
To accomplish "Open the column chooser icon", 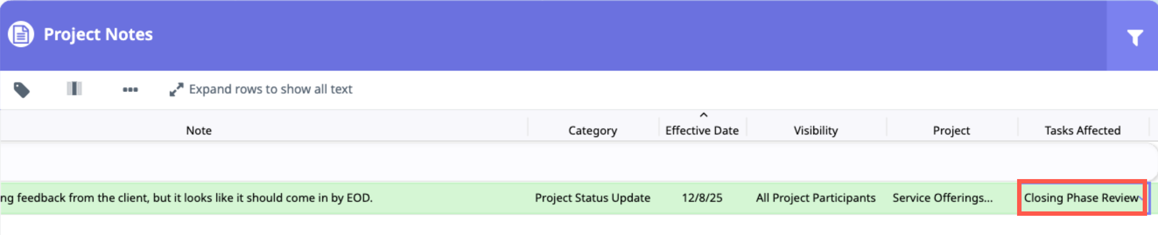I will click(x=74, y=89).
